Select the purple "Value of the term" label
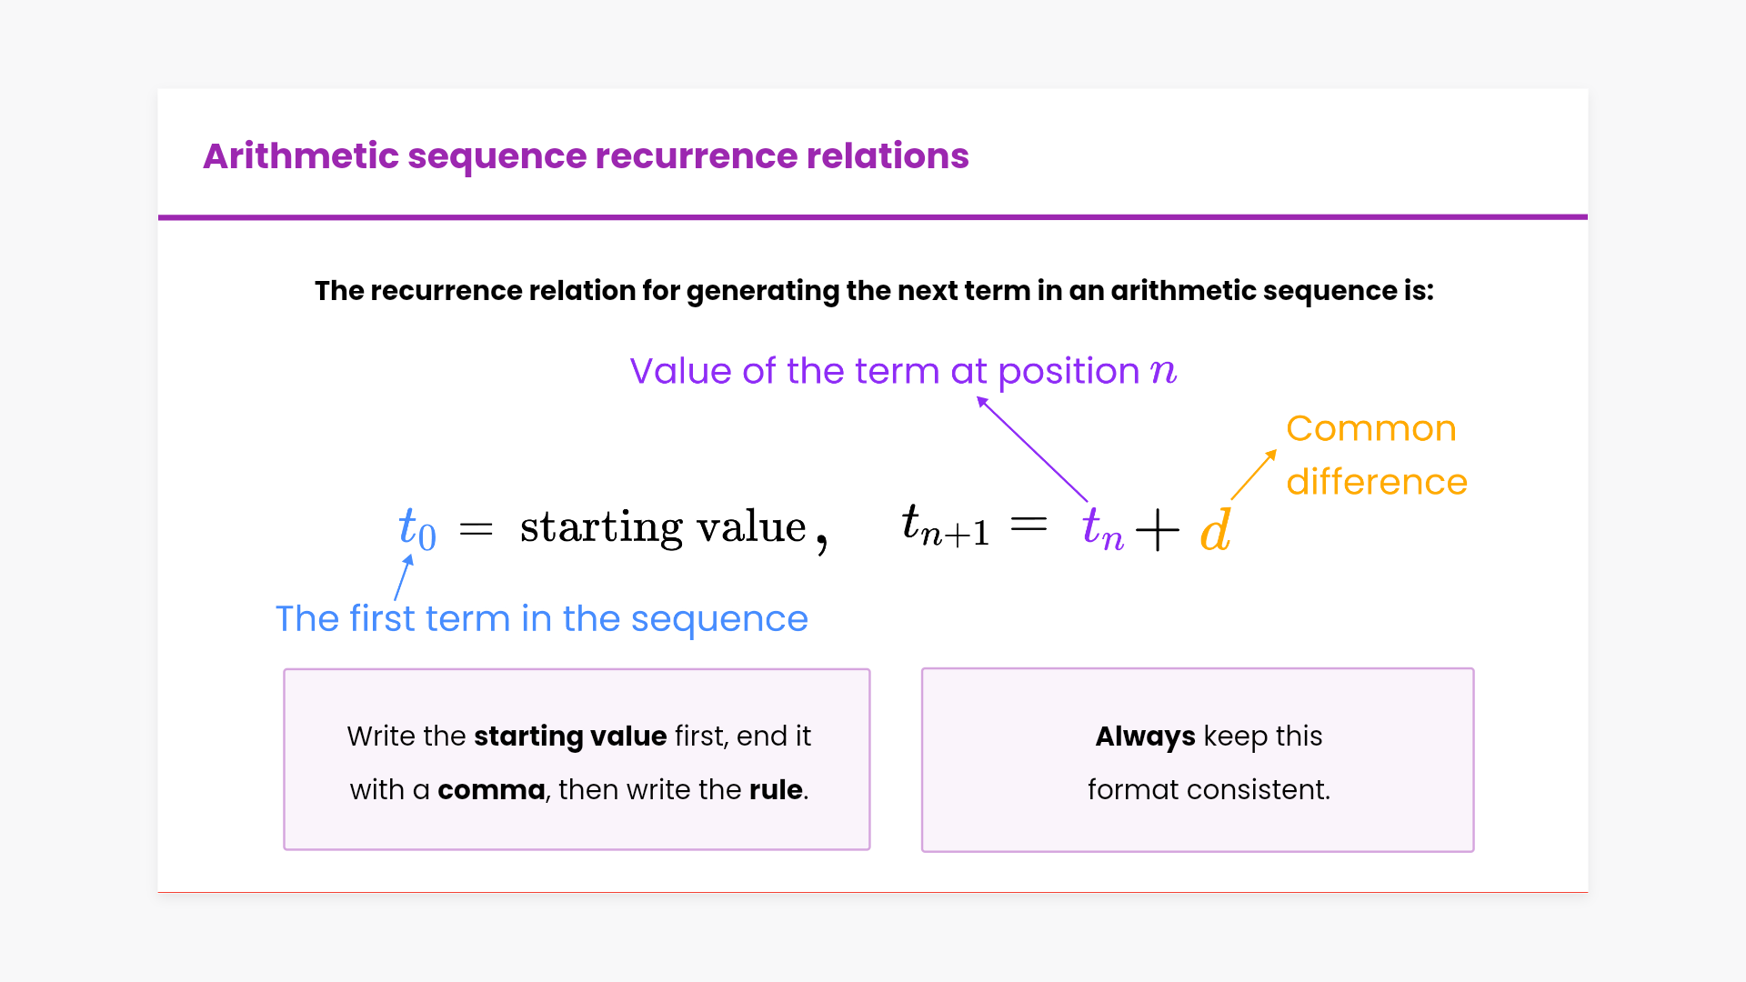 click(902, 371)
